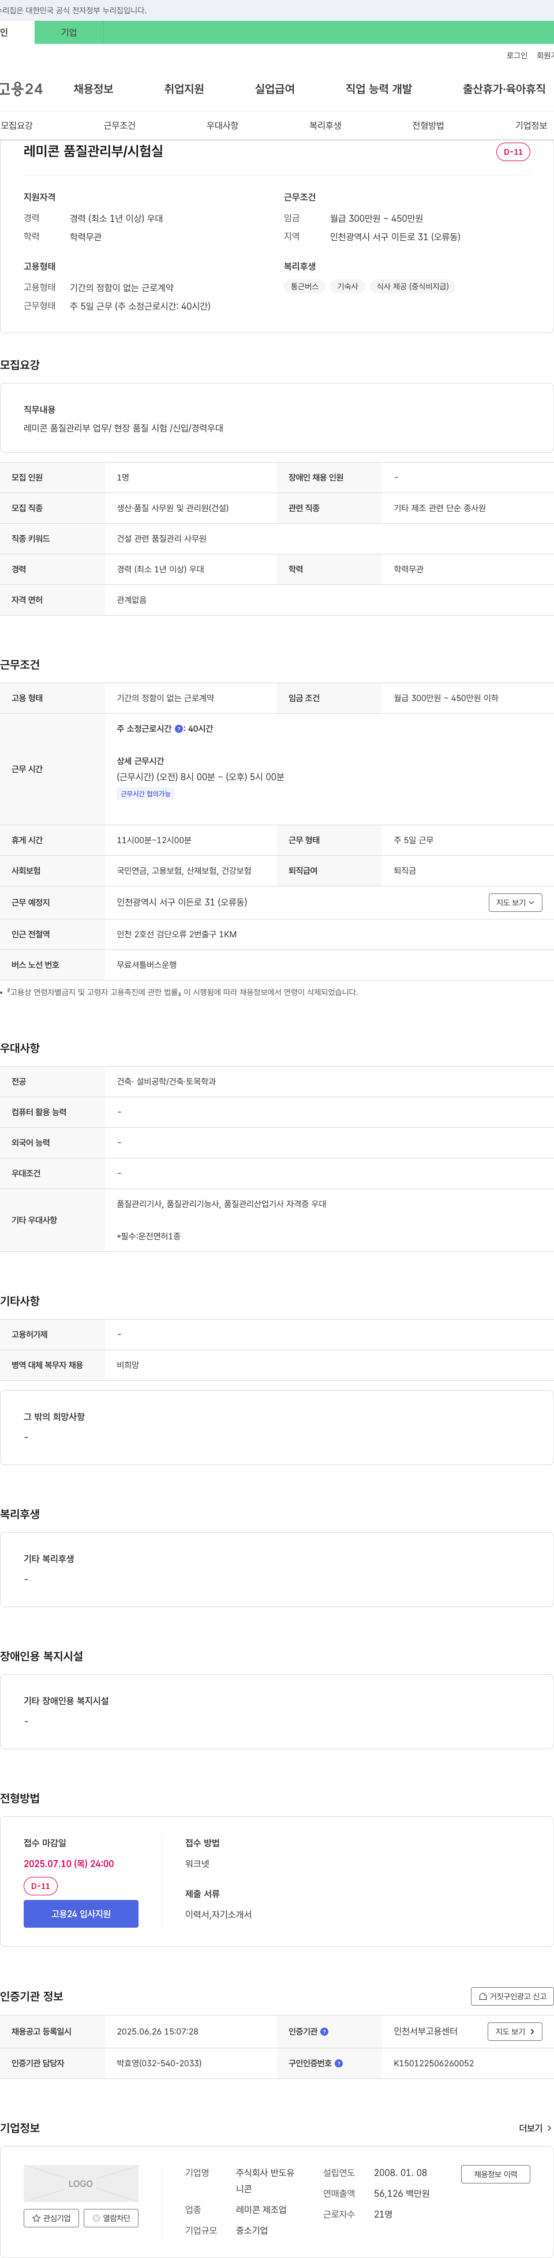The height and width of the screenshot is (2258, 554).
Task: Click the 레미콘 제조업 industry value
Action: [x=261, y=2210]
